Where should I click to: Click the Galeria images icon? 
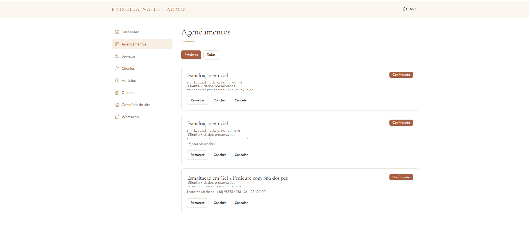point(117,93)
